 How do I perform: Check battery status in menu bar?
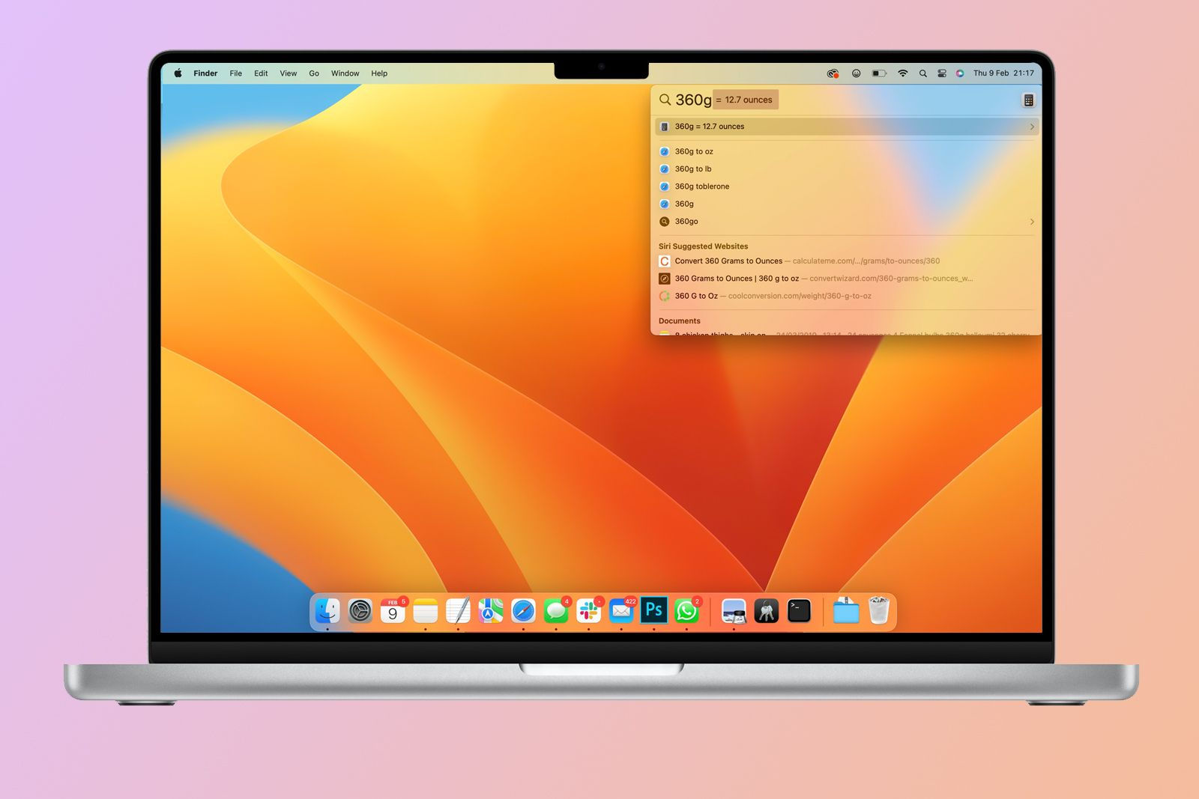[x=879, y=73]
